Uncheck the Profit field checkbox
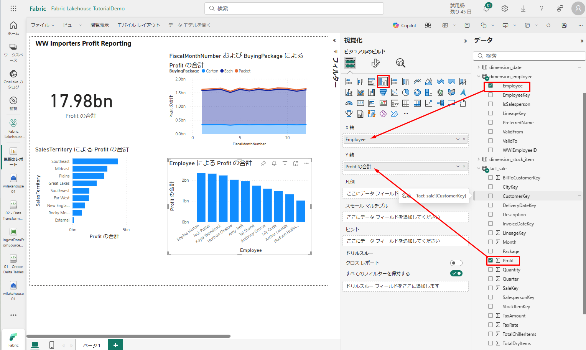Viewport: 586px width, 350px height. 491,261
